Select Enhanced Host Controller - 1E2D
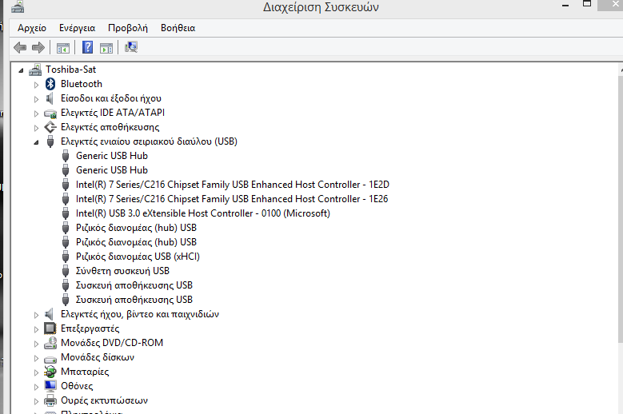 click(233, 185)
